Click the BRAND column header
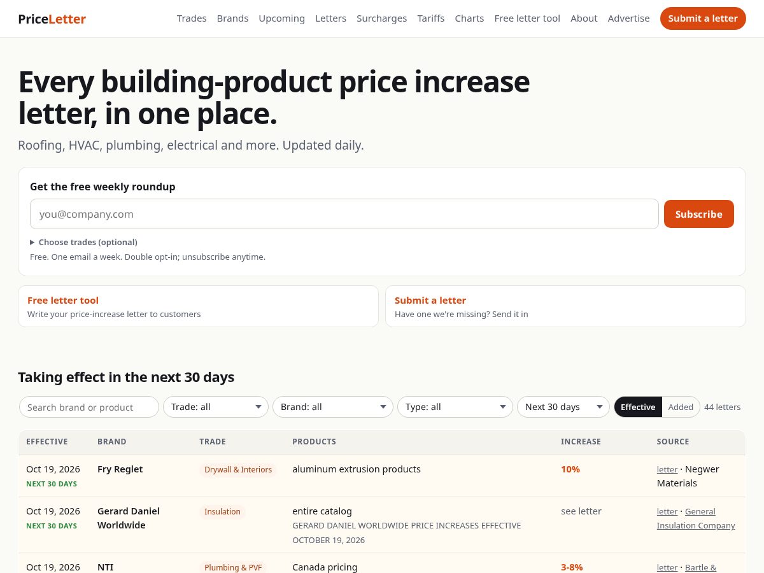Viewport: 764px width, 573px height. pyautogui.click(x=112, y=441)
